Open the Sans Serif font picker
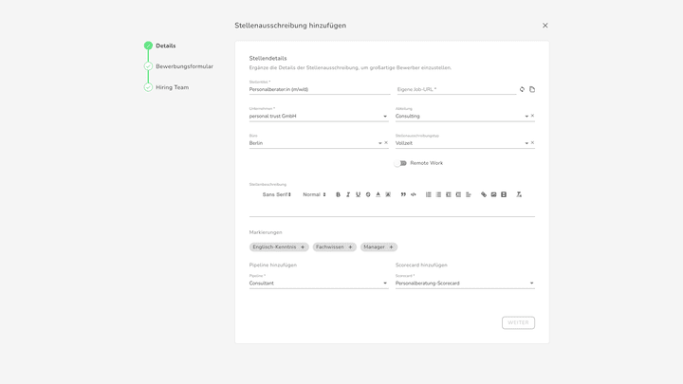Viewport: 683px width, 384px height. click(x=277, y=194)
